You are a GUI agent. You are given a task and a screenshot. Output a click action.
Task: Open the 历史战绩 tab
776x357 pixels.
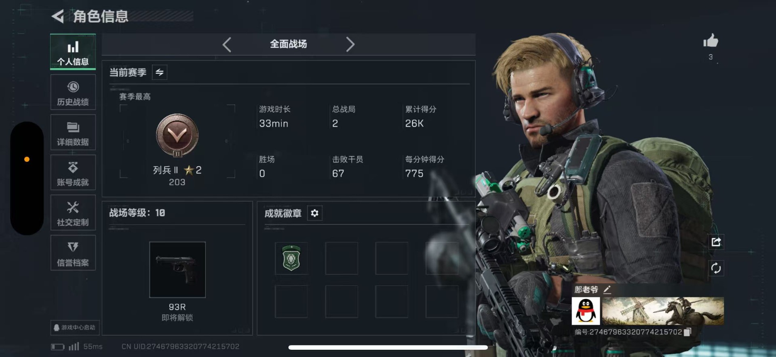click(x=73, y=92)
